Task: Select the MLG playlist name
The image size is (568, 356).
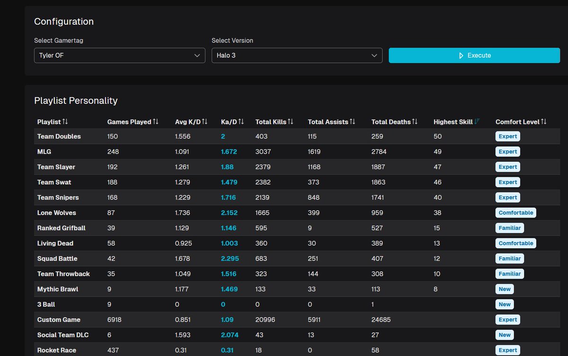Action: (44, 152)
